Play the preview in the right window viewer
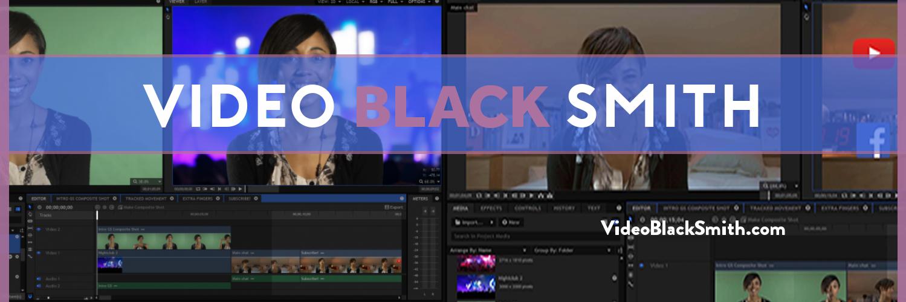This screenshot has width=906, height=302. click(x=532, y=195)
